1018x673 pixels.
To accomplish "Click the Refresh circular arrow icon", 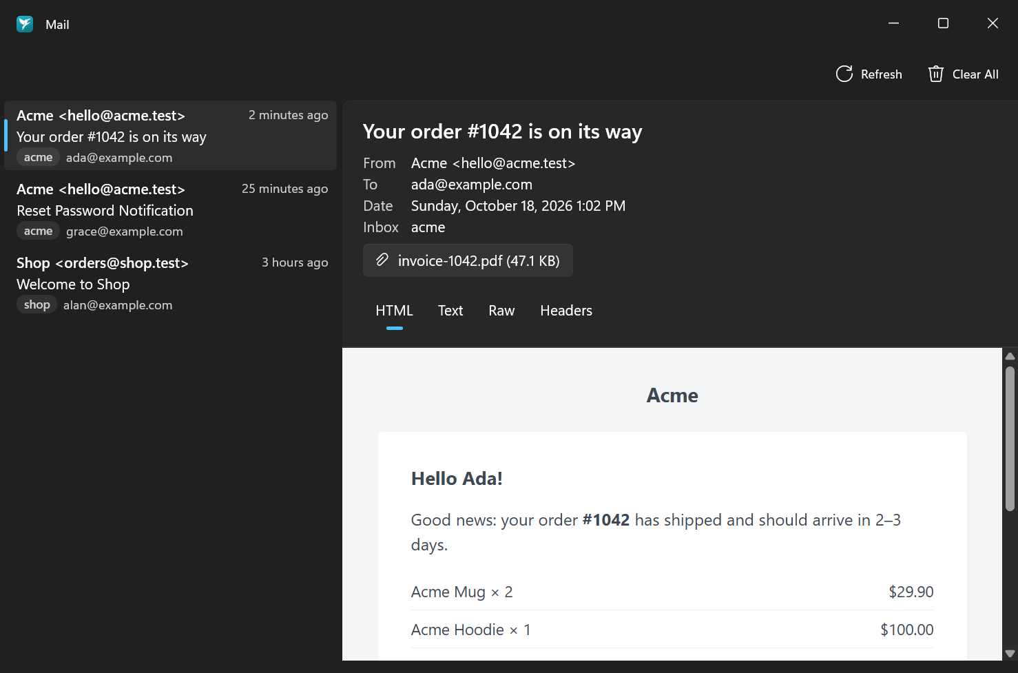I will tap(844, 74).
